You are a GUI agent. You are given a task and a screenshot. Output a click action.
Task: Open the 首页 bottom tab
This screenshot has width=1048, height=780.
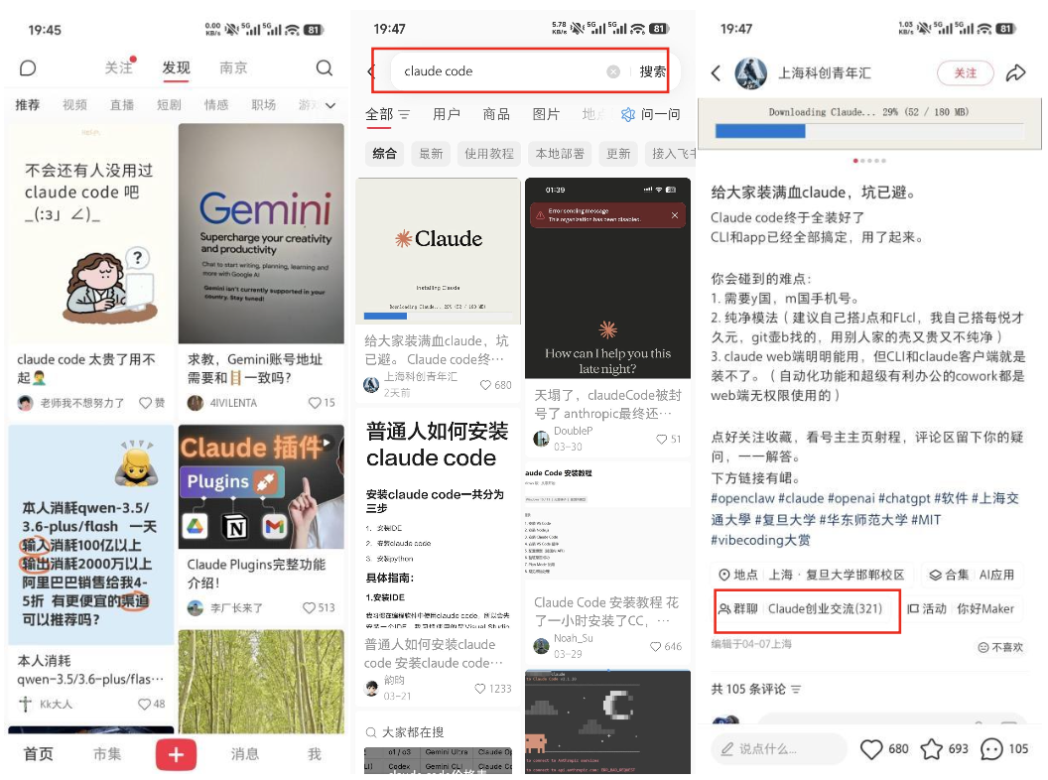tap(38, 754)
